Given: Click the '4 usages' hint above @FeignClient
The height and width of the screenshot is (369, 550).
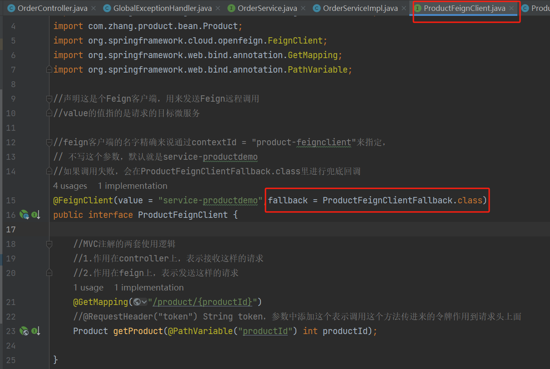Looking at the screenshot, I should click(x=70, y=186).
